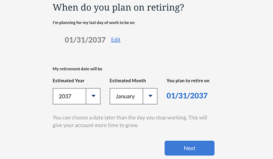Viewport: 273px width, 159px height.
Task: Click the Estimated Month label
Action: tap(128, 81)
